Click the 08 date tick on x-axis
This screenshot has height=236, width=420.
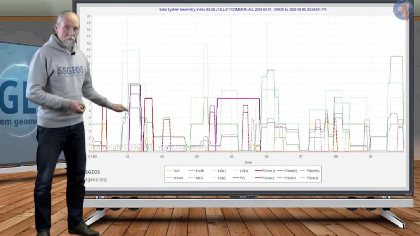[x=336, y=156]
